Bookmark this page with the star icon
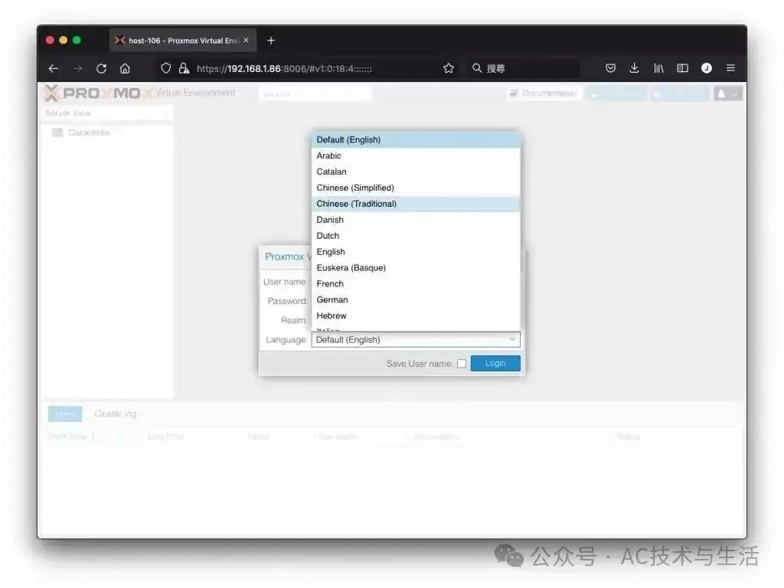 (x=449, y=68)
